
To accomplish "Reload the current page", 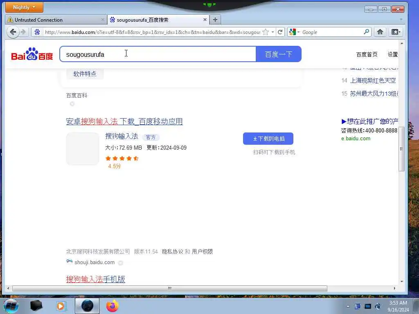I will coord(280,32).
